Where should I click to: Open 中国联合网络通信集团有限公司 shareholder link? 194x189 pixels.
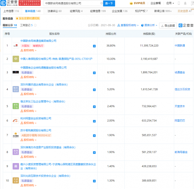pos(38,41)
